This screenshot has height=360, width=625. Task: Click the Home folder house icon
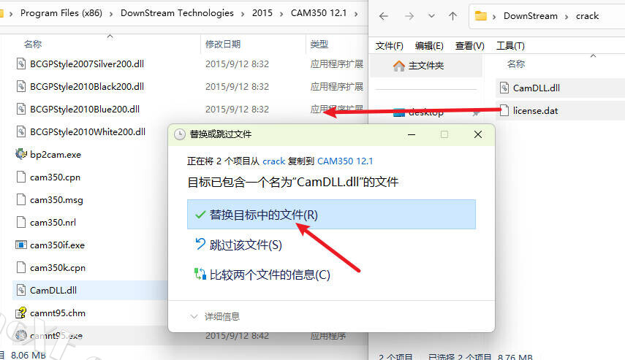398,66
